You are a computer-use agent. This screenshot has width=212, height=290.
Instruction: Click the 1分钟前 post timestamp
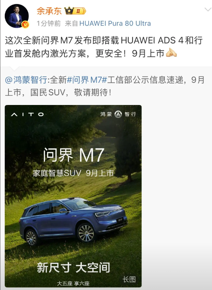point(49,23)
